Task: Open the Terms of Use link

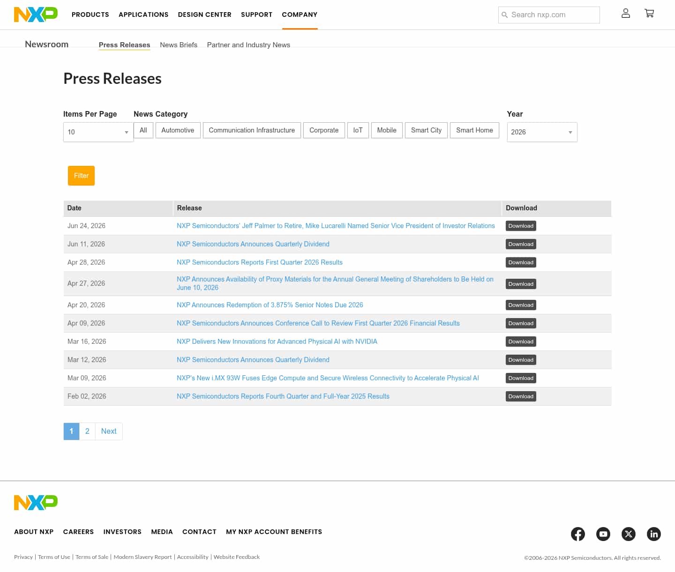Action: coord(54,557)
